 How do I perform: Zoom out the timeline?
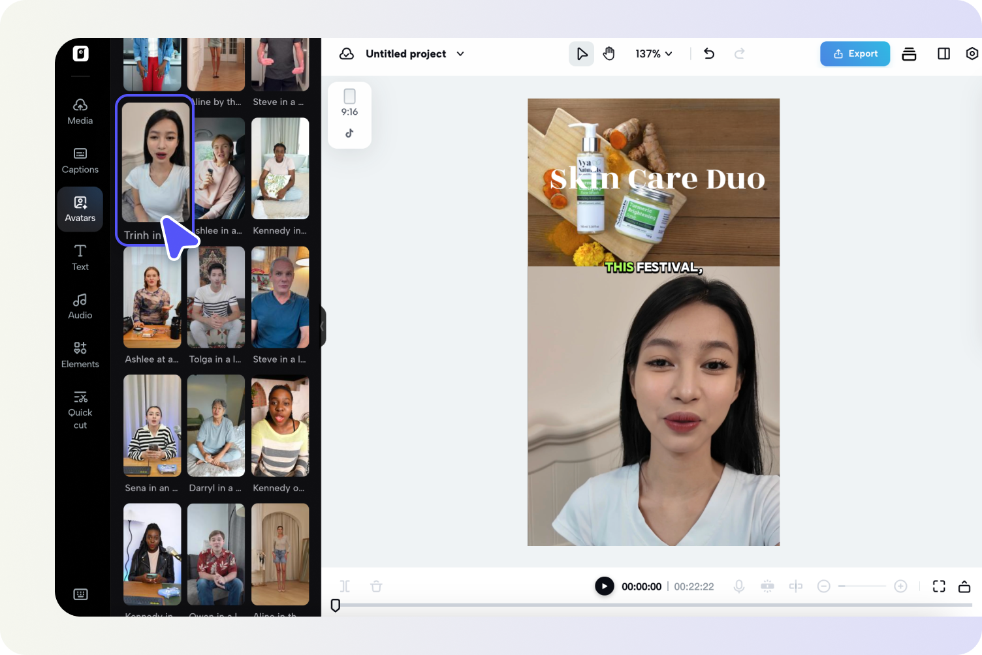coord(824,586)
